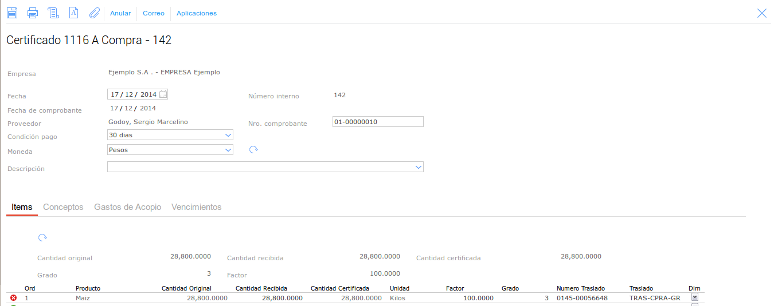Expand the Descripción dropdown

click(x=418, y=167)
